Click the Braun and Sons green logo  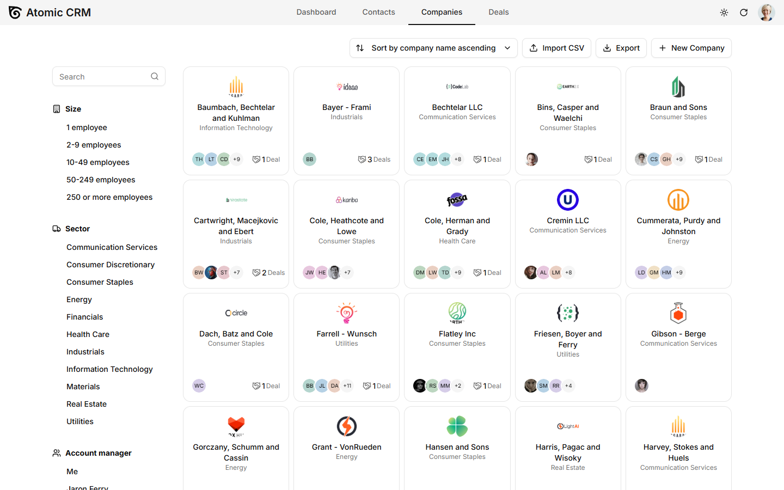(x=678, y=87)
